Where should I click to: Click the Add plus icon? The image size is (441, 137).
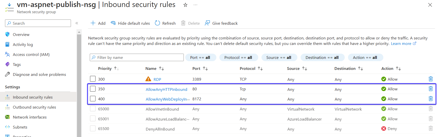pos(93,23)
